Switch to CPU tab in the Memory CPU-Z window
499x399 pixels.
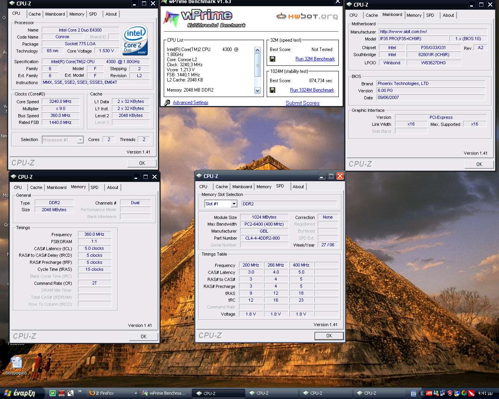(x=18, y=187)
